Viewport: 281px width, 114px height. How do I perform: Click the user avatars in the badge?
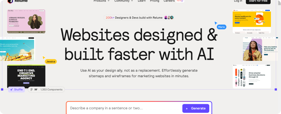coord(169,18)
